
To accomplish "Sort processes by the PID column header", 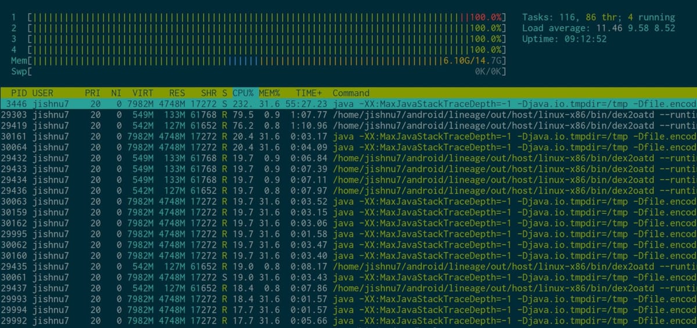I will click(19, 93).
